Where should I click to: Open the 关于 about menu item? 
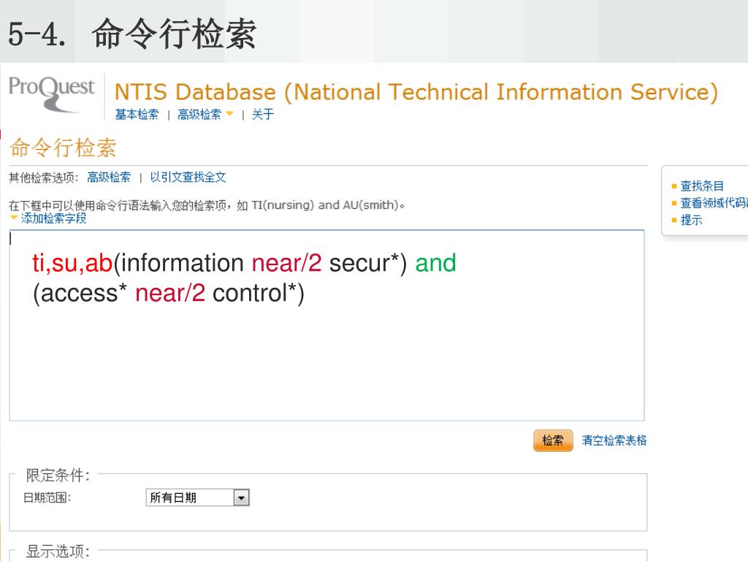[x=263, y=115]
